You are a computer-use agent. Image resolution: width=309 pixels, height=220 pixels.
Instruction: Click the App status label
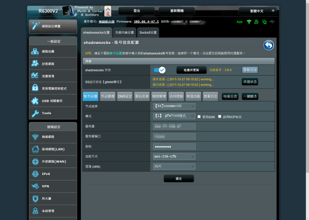[x=239, y=22]
